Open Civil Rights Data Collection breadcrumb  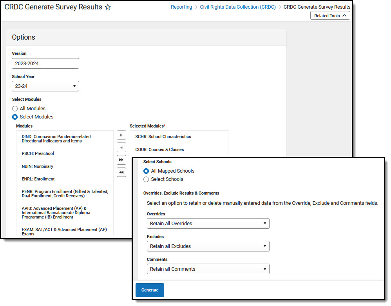[x=238, y=7]
